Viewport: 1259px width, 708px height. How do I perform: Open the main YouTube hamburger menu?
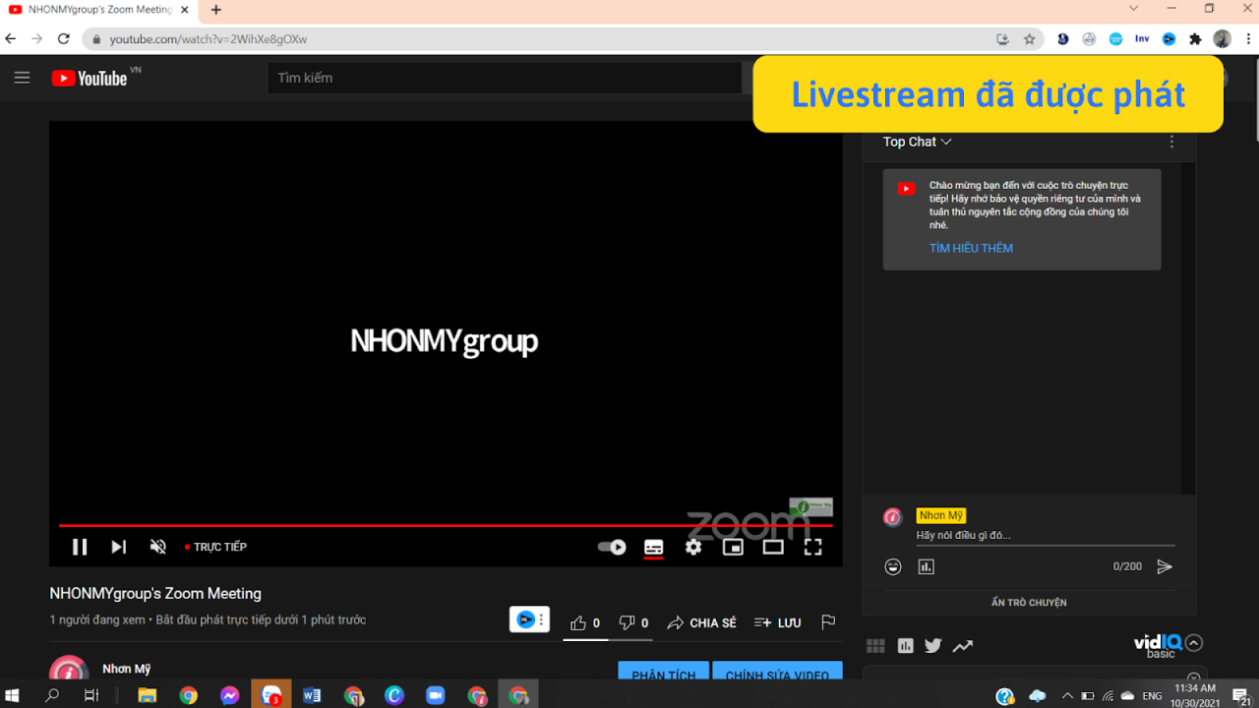pos(22,78)
